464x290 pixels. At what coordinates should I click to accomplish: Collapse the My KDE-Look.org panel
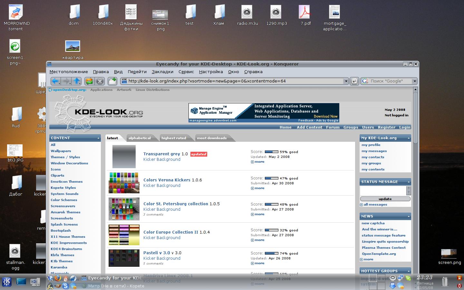(x=409, y=138)
